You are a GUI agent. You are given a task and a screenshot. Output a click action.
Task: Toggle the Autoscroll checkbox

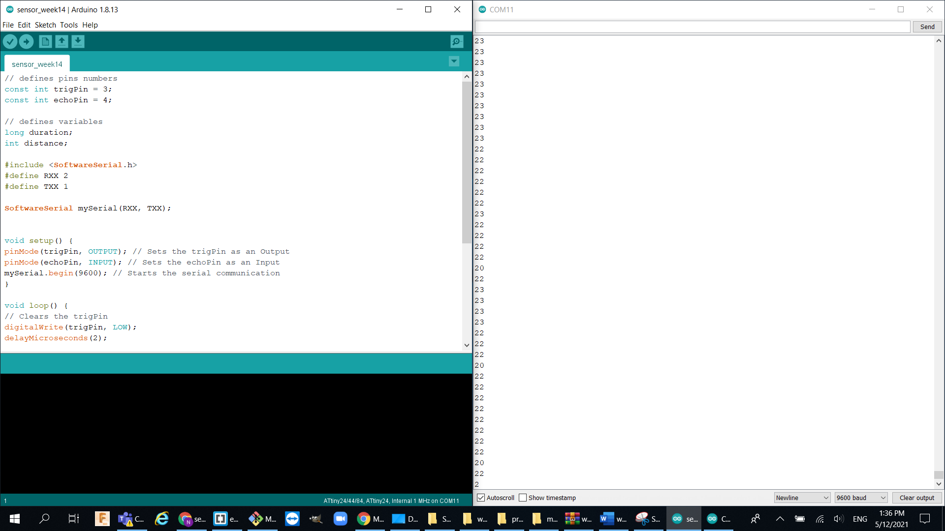pyautogui.click(x=481, y=498)
